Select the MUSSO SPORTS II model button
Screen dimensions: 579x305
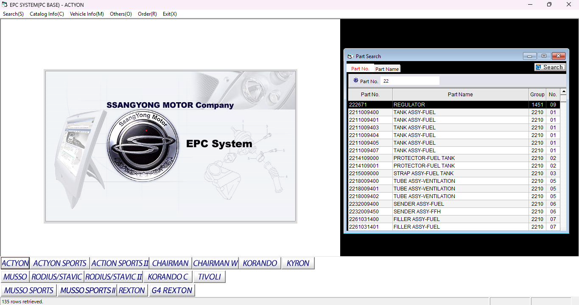tap(87, 291)
